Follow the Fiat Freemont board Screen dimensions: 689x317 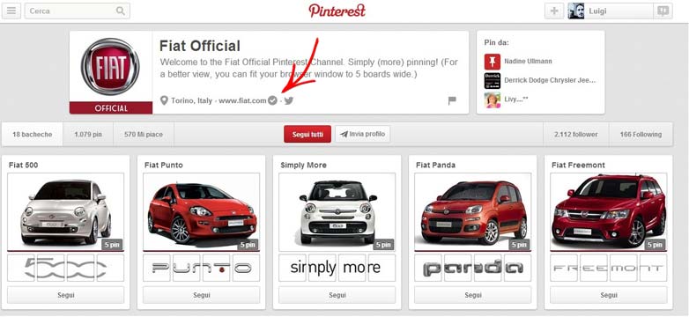click(609, 295)
